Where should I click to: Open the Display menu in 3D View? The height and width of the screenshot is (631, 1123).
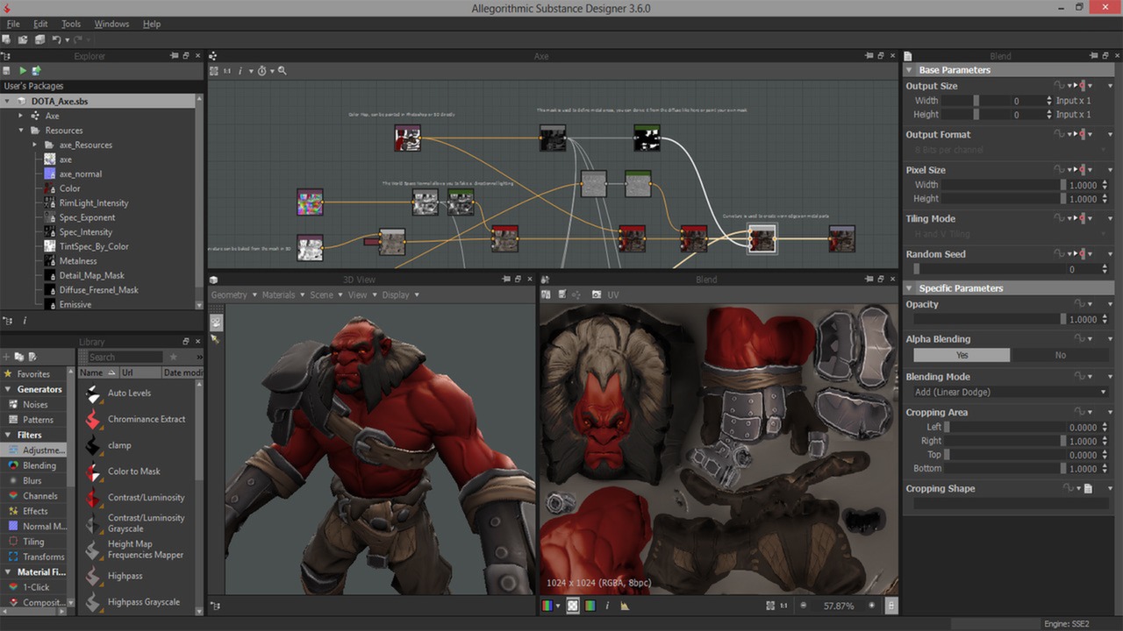[400, 295]
